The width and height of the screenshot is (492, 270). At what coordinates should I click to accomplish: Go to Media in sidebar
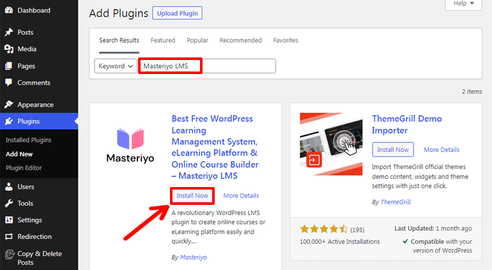(x=27, y=49)
